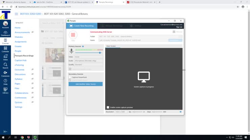The height and width of the screenshot is (140, 250).
Task: Open the Video source dropdown
Action: point(89,57)
